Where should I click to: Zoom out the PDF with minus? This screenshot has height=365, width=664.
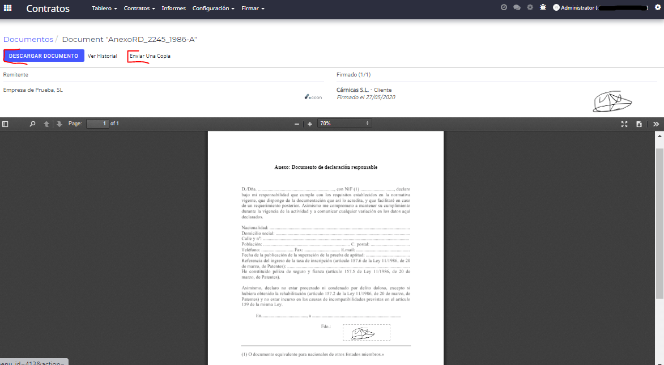(296, 124)
